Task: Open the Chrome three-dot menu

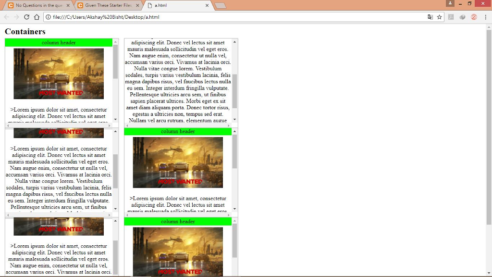Action: click(x=486, y=17)
